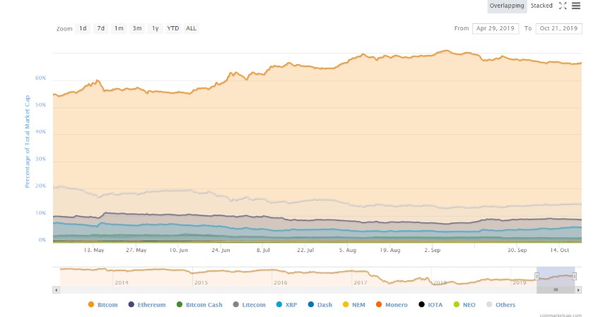Toggle fullscreen chart view icon
Viewport: 615px width, 317px height.
[x=563, y=6]
